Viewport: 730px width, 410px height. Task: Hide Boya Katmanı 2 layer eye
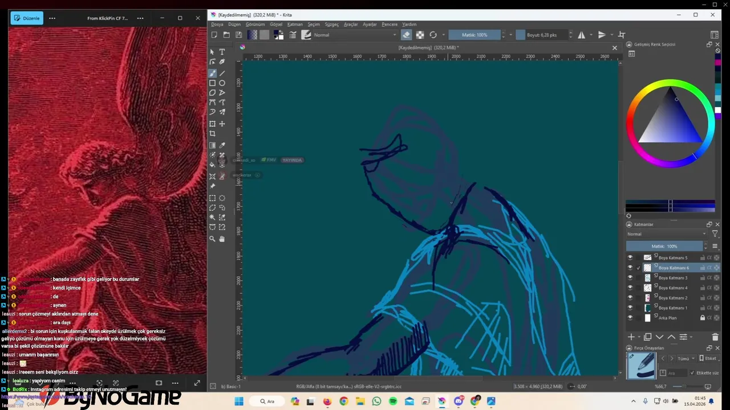click(630, 298)
